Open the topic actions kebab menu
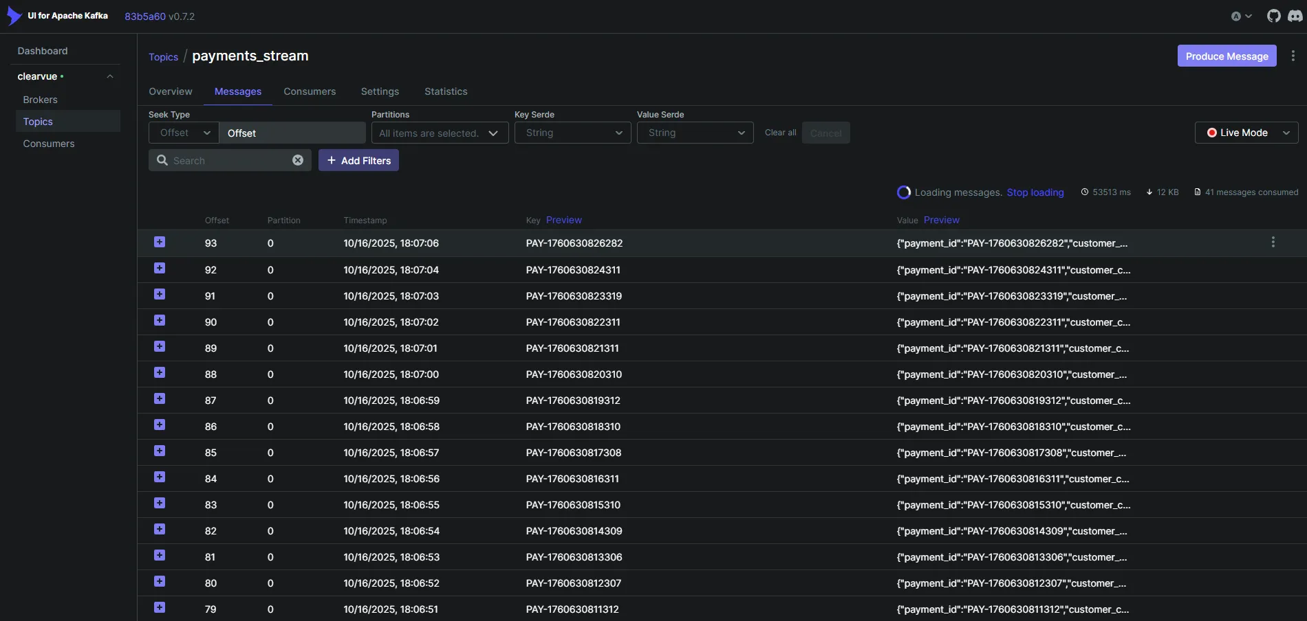Screen dimensions: 1307x621 click(x=1293, y=56)
